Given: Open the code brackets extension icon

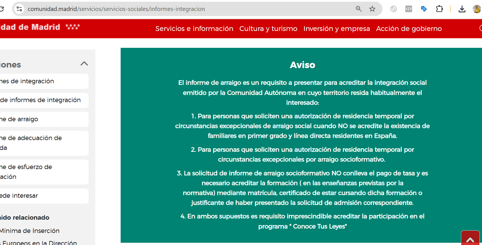Looking at the screenshot, I should coord(409,9).
